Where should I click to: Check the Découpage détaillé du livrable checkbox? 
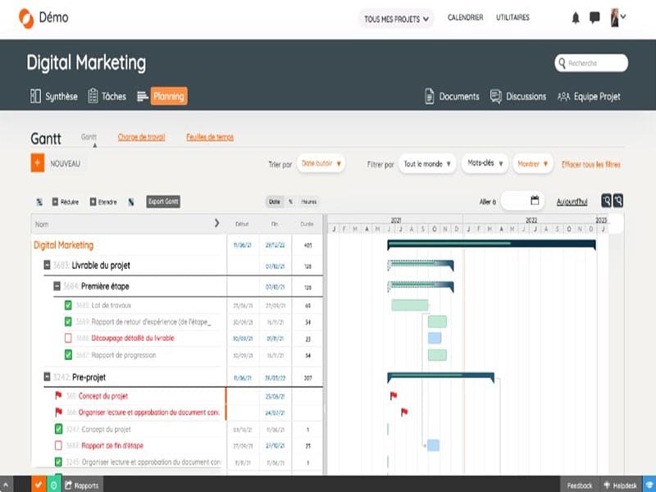click(x=69, y=338)
